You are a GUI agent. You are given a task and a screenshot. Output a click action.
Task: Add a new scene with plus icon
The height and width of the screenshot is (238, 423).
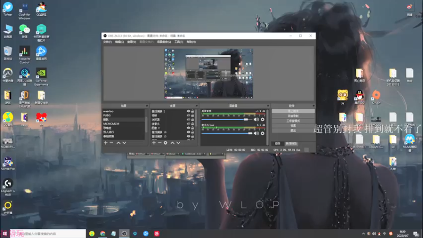click(106, 143)
